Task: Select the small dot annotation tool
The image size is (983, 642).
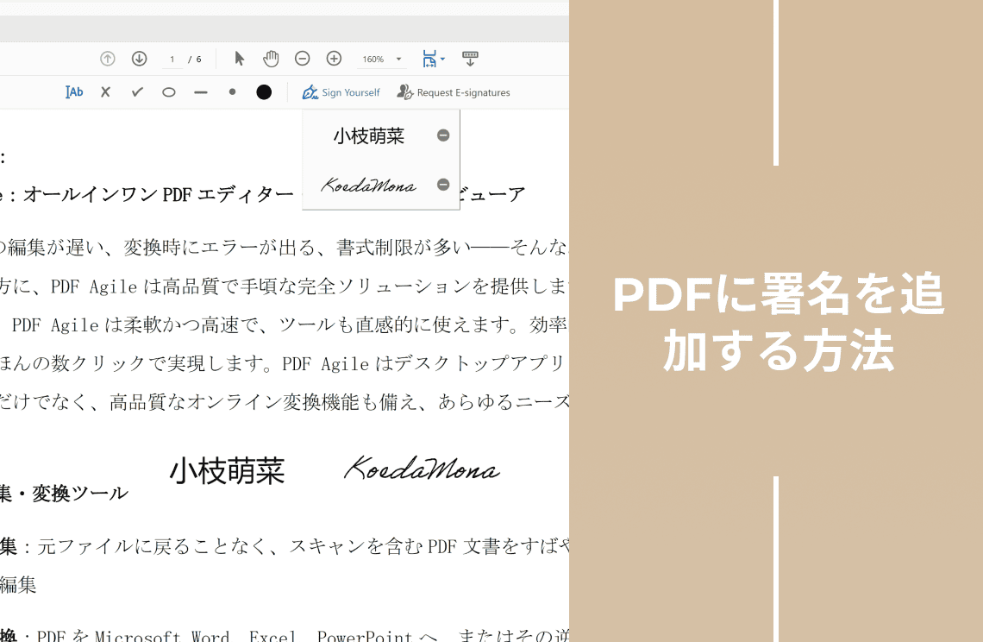Action: 232,91
